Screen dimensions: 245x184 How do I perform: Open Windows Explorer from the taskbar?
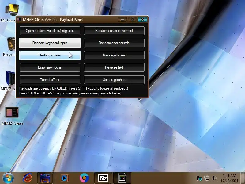(45, 178)
